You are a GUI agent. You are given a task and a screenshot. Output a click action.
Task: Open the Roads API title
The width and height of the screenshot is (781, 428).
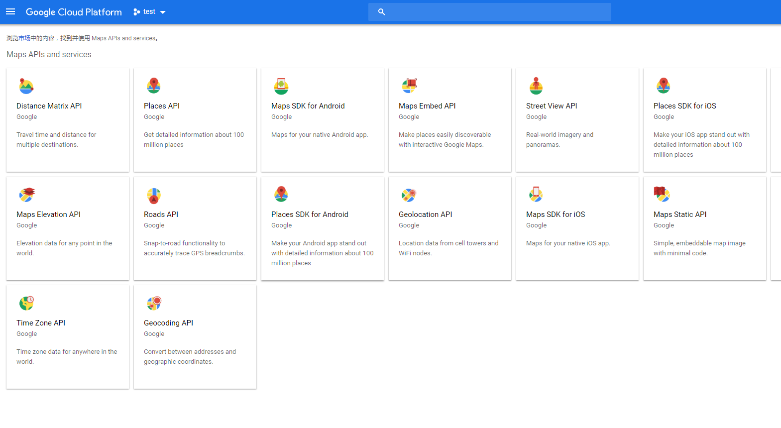pos(161,214)
